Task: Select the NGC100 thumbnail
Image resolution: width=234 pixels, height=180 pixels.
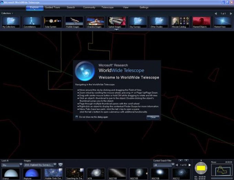Action: click(x=117, y=174)
